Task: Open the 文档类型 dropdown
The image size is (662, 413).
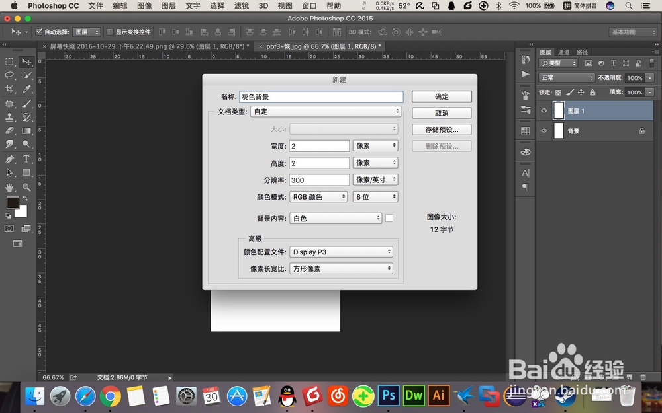Action: (x=326, y=111)
